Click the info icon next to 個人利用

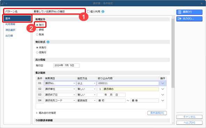[x=103, y=11]
